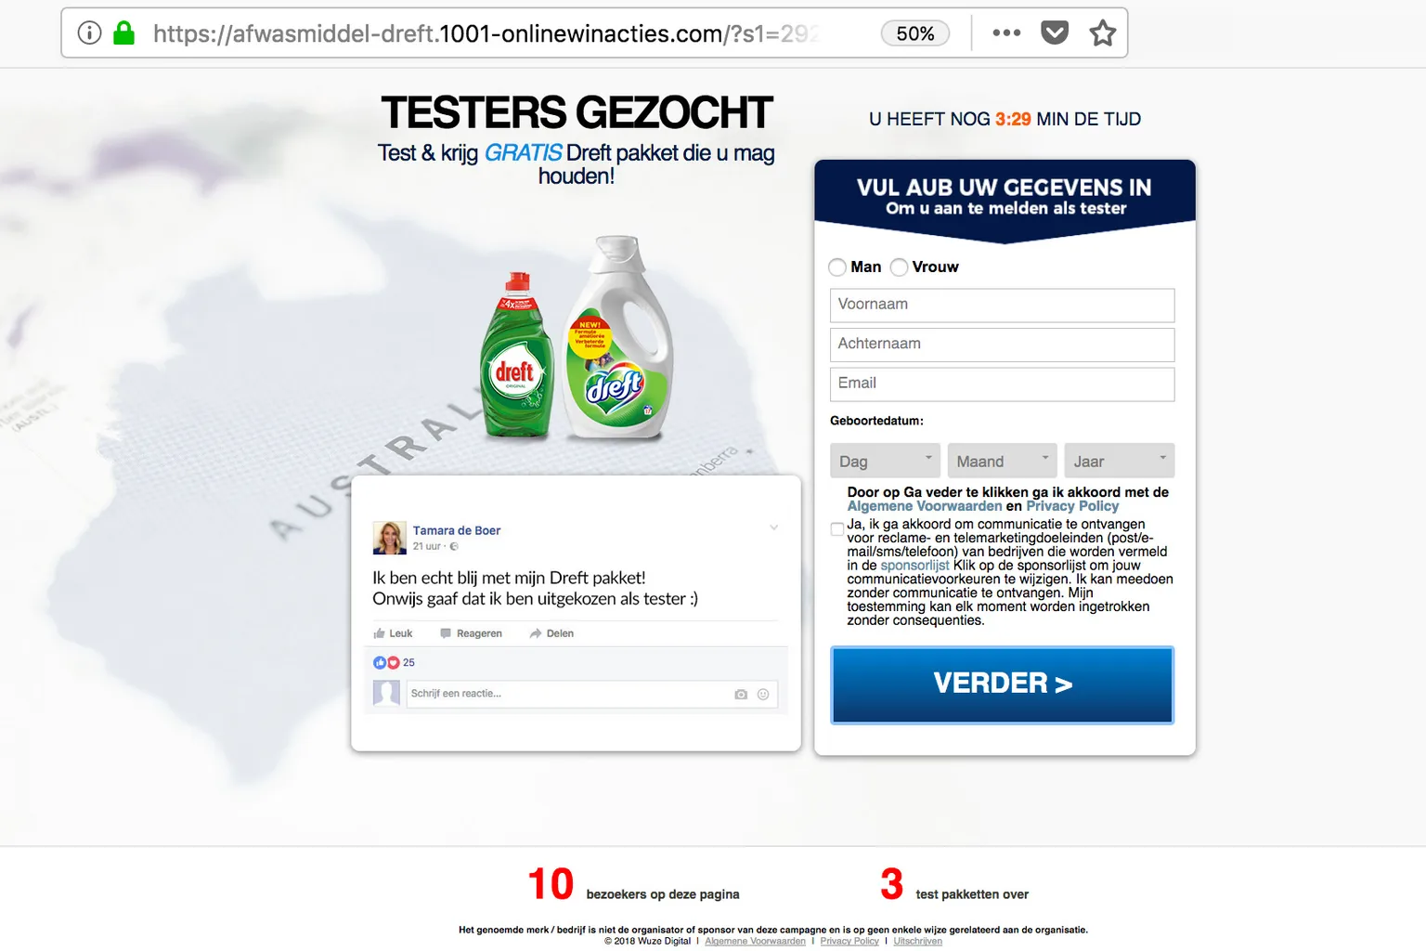This screenshot has height=951, width=1426.
Task: Click the green padlock security icon
Action: pos(123,33)
